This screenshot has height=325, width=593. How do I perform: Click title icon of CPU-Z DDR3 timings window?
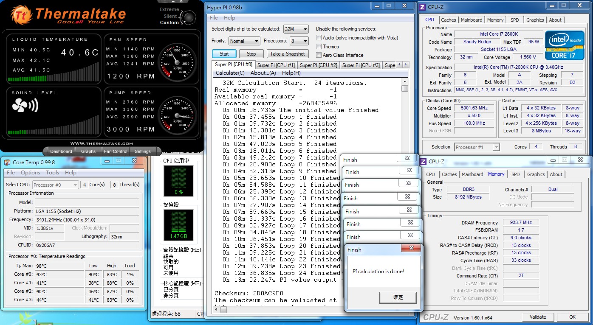(424, 161)
